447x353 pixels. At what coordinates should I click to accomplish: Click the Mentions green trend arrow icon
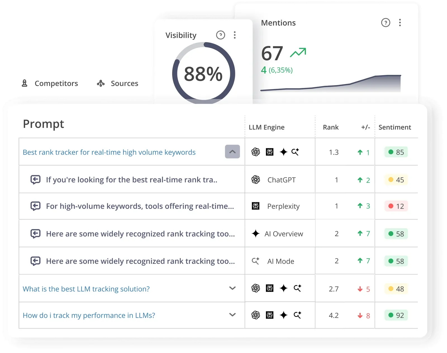298,52
